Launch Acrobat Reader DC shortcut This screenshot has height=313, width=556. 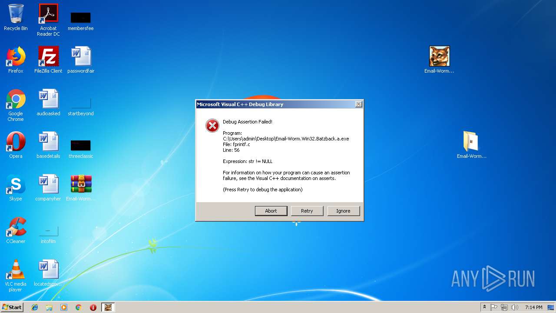pos(48,20)
